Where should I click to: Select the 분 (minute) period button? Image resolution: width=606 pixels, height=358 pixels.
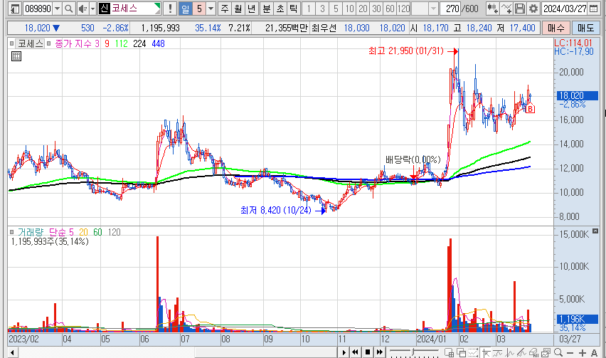tap(267, 8)
